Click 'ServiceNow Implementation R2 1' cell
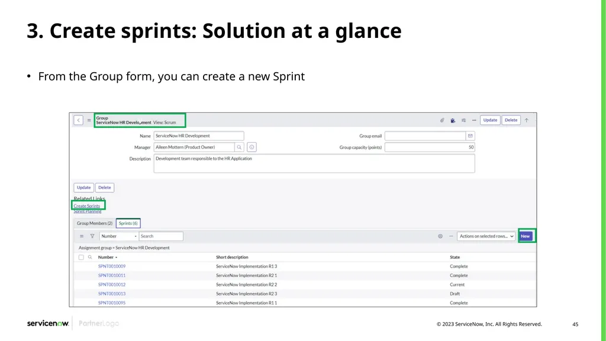 pos(247,276)
